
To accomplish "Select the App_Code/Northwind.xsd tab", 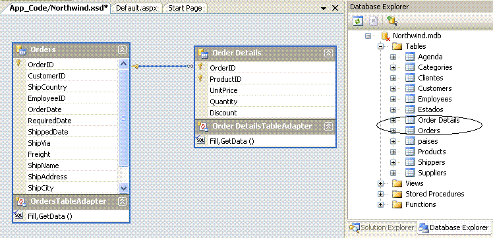I will (x=59, y=8).
